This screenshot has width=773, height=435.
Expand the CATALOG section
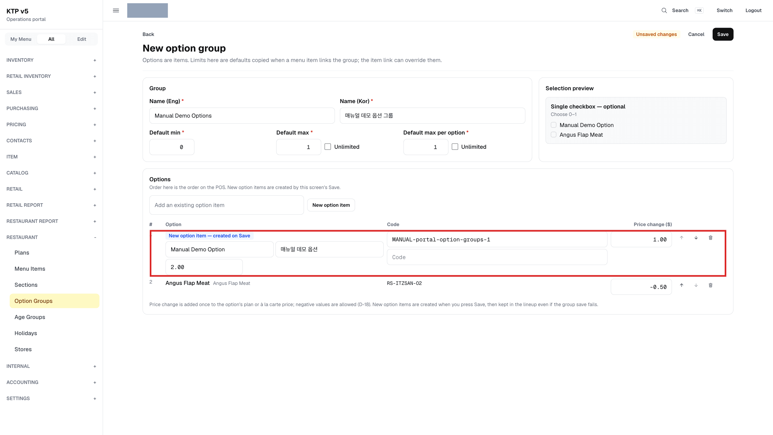pyautogui.click(x=51, y=173)
